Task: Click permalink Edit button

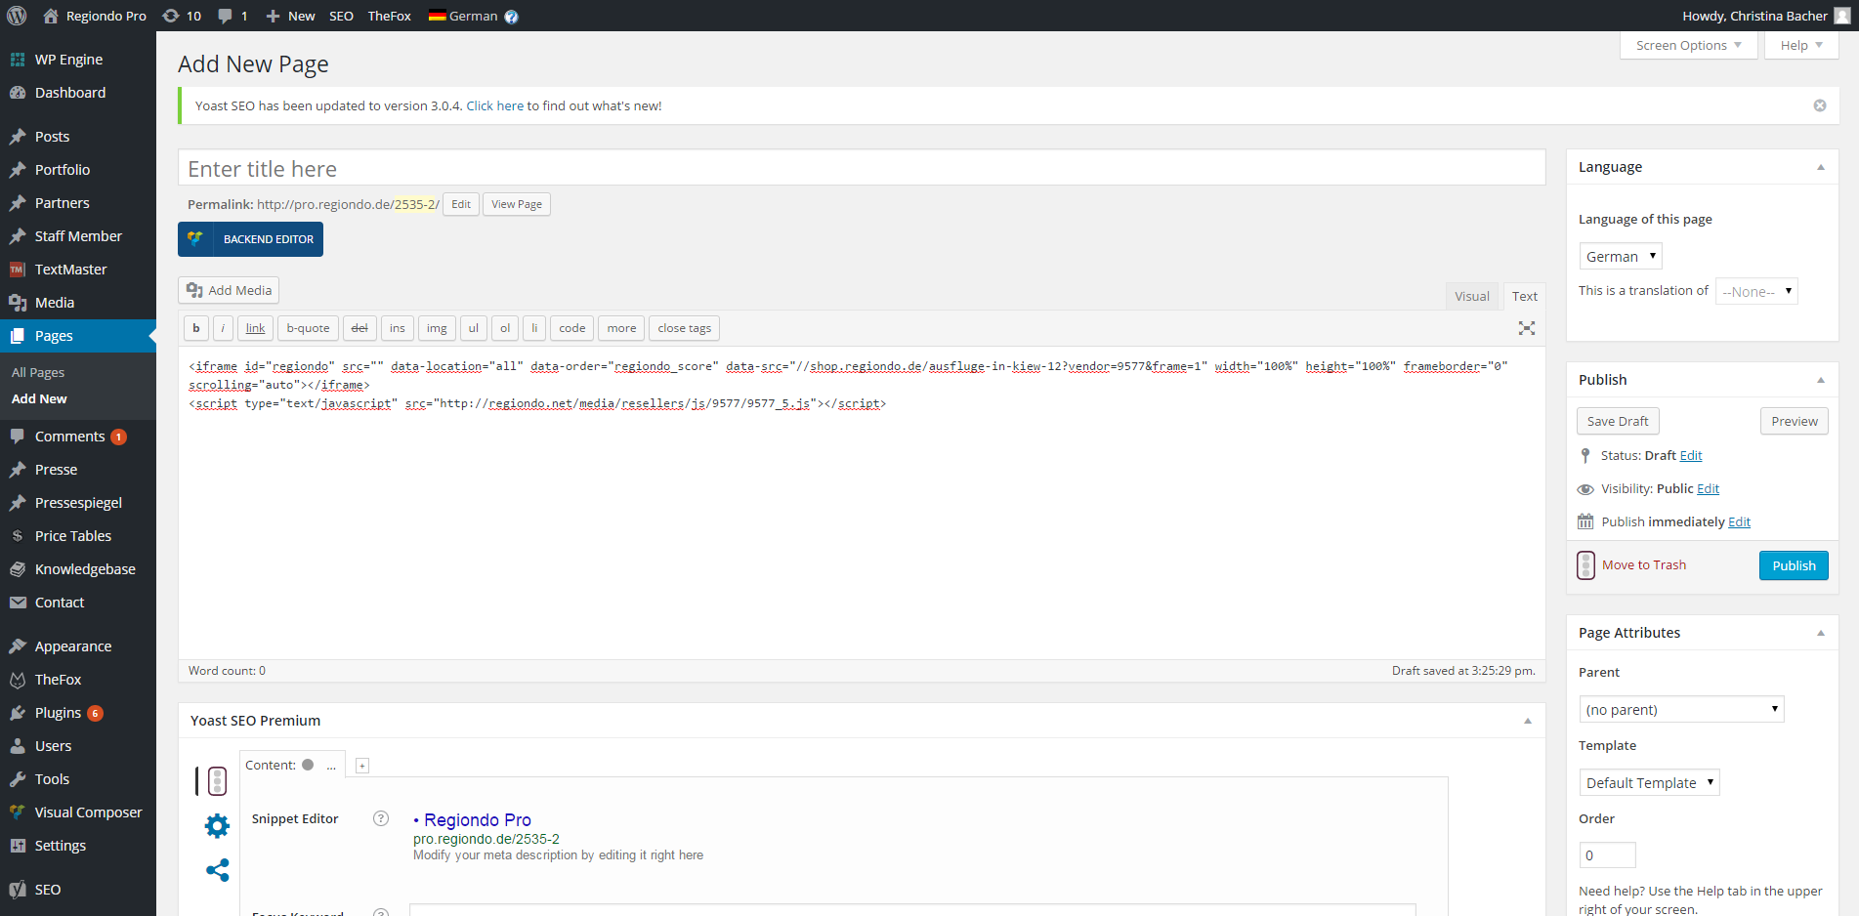Action: 461,204
